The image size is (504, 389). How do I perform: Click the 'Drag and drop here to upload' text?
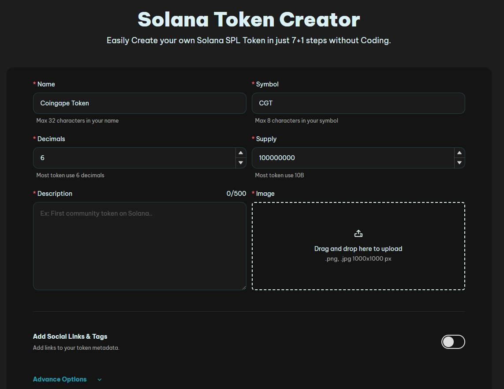tap(358, 249)
